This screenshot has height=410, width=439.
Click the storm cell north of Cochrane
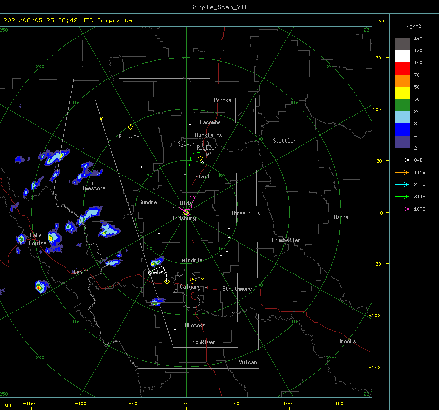tap(157, 262)
